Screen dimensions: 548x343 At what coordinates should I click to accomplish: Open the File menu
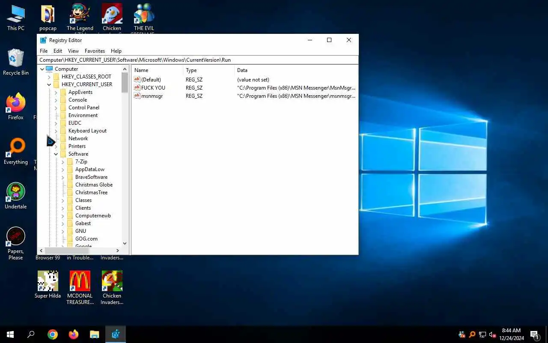tap(44, 51)
